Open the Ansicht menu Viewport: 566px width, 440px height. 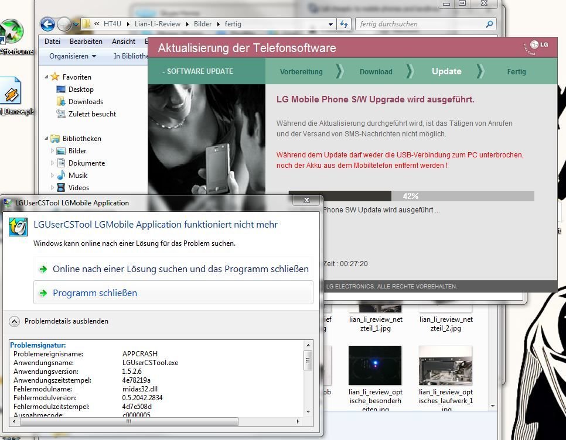click(x=124, y=42)
